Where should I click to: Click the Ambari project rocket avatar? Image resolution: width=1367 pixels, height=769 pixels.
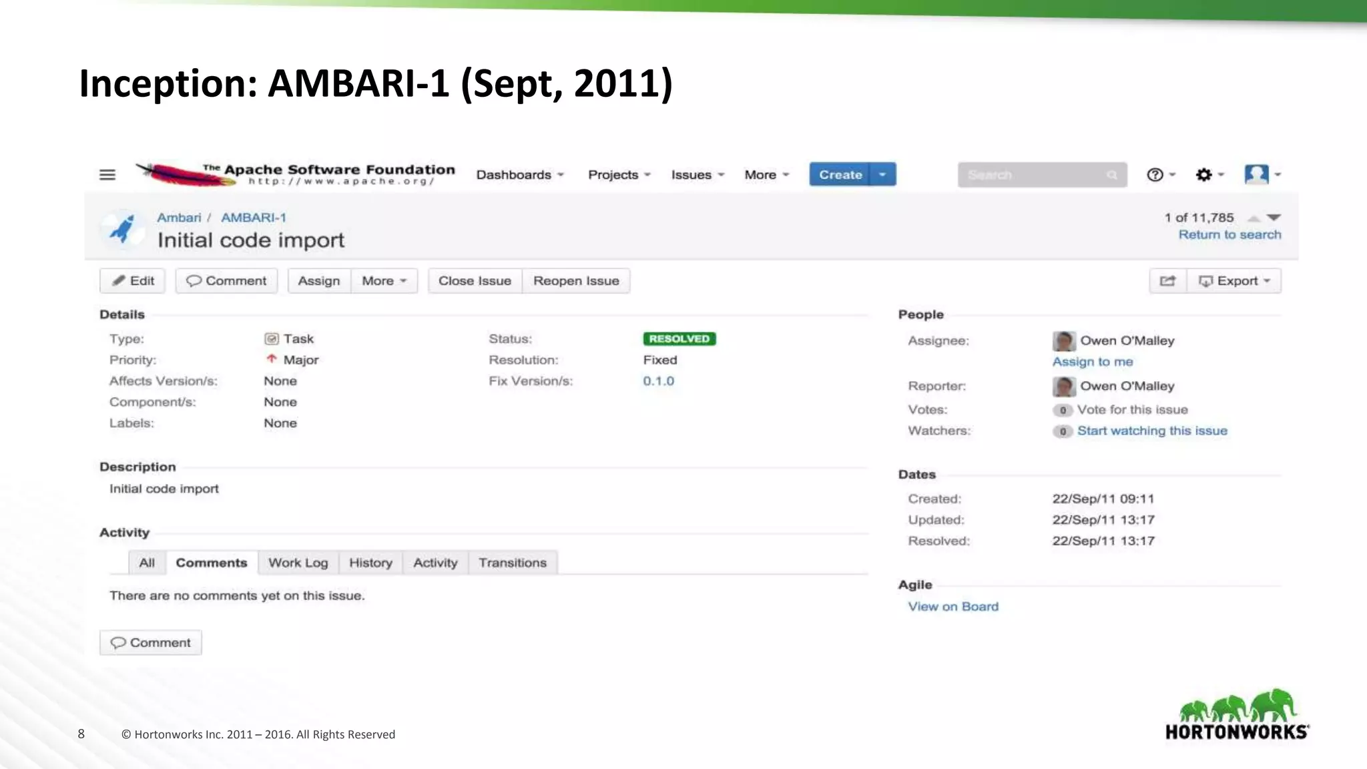coord(123,228)
